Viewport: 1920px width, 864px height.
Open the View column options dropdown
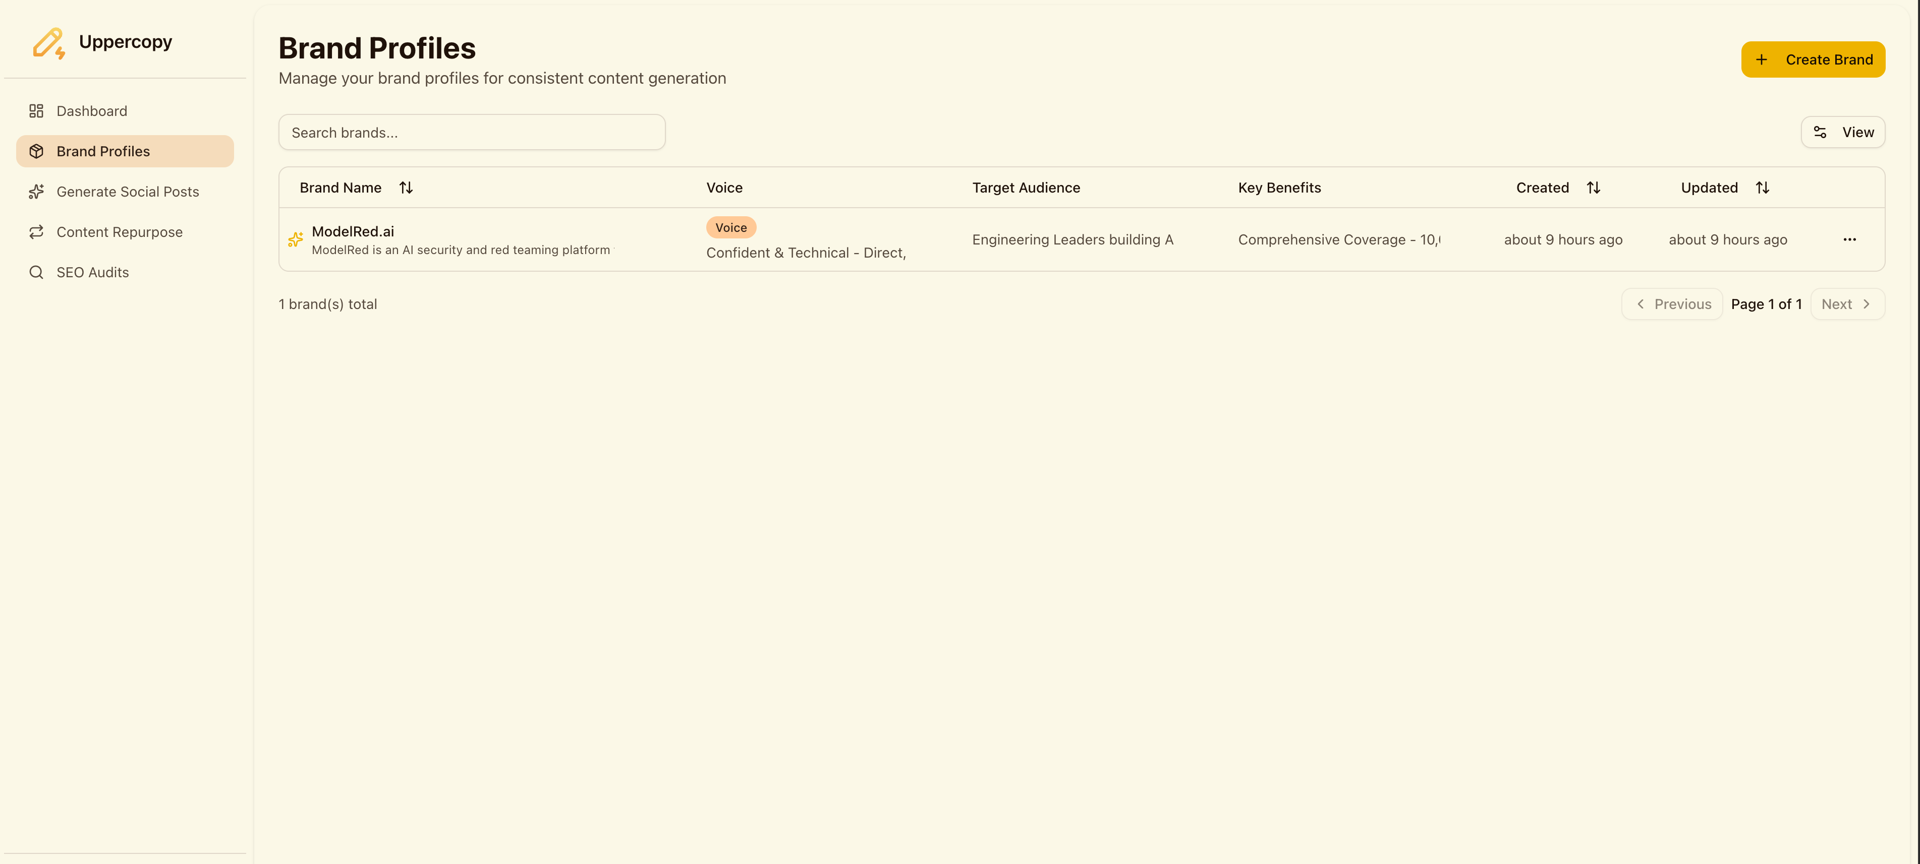coord(1842,132)
